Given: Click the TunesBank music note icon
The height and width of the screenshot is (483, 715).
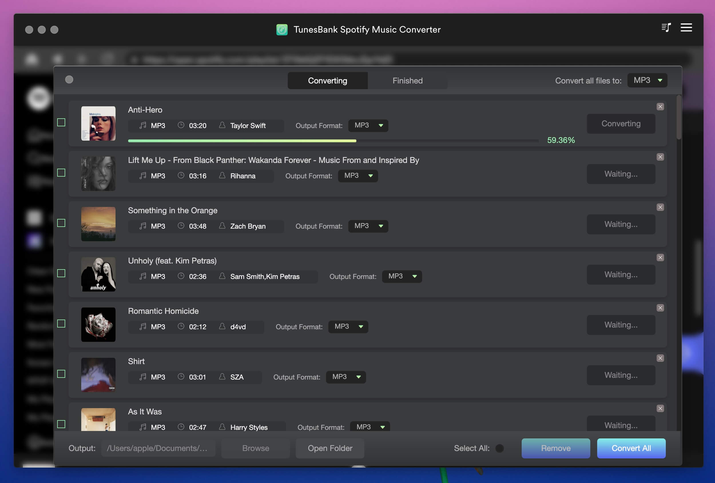Looking at the screenshot, I should [281, 29].
